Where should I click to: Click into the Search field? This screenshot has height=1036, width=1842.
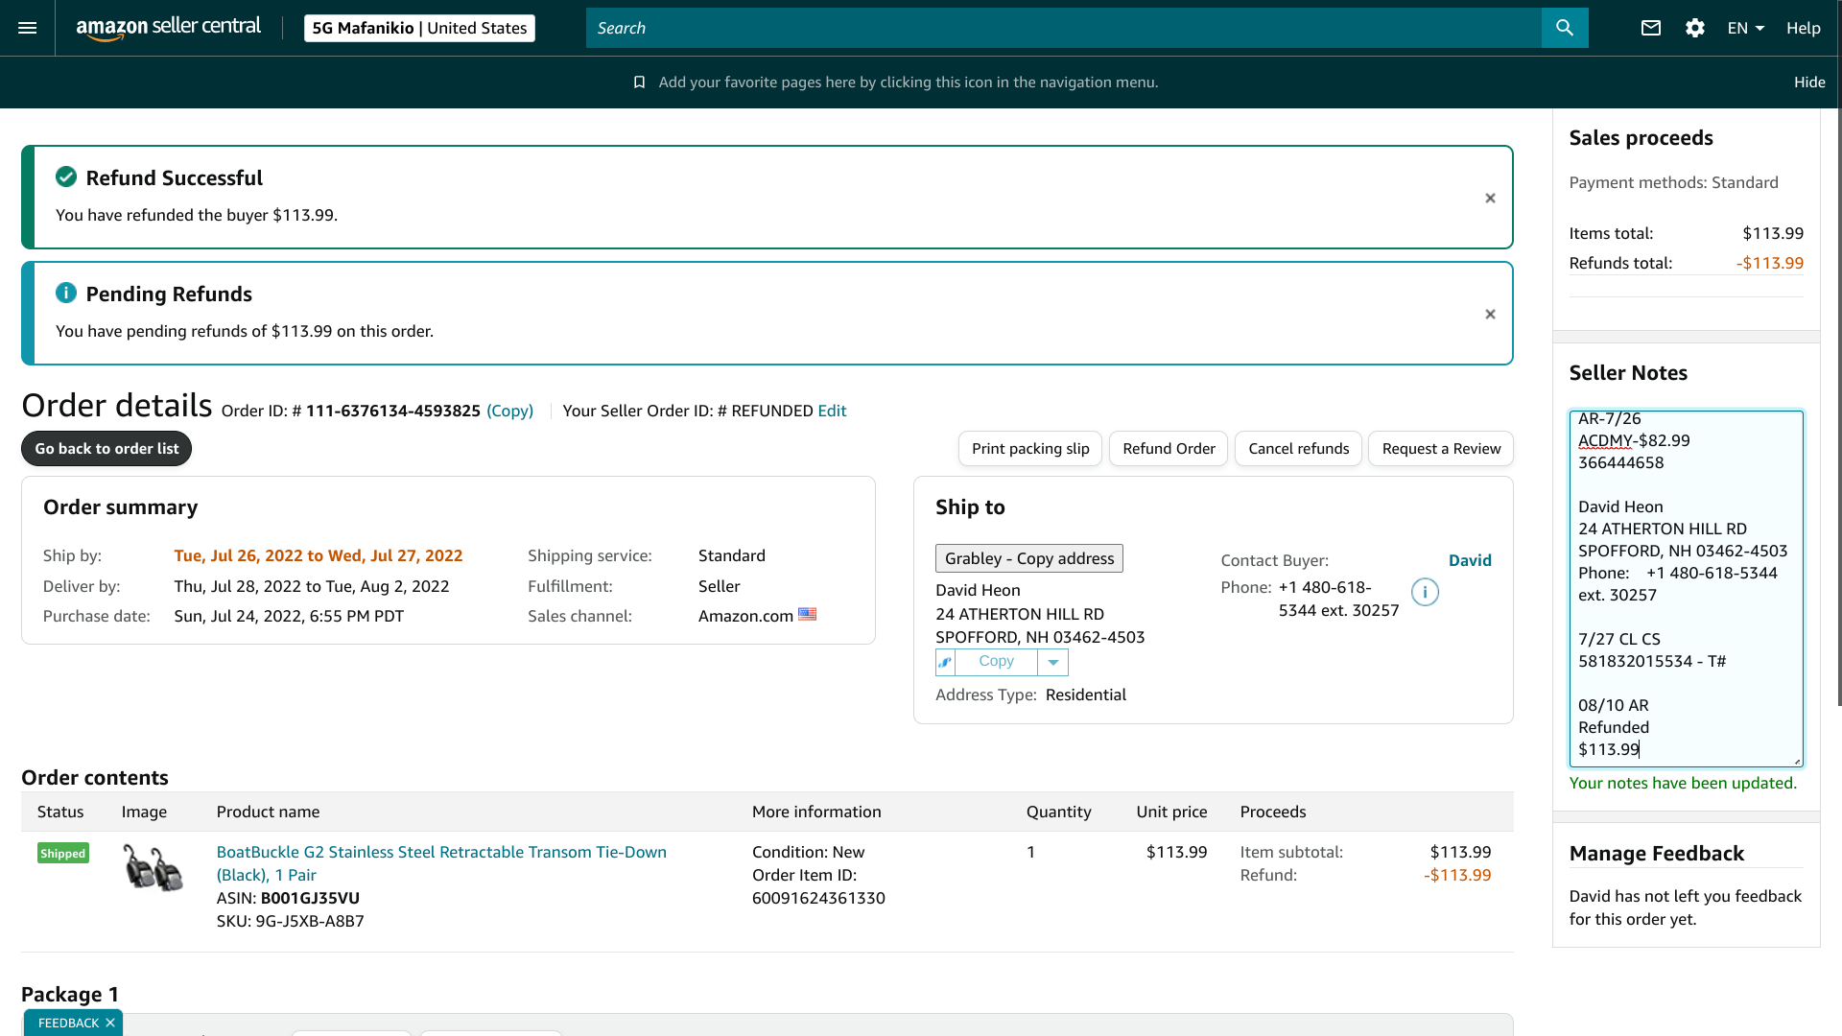1063,28
